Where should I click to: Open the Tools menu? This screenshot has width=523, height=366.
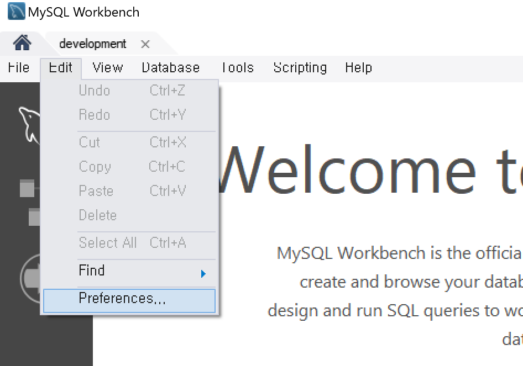point(238,67)
